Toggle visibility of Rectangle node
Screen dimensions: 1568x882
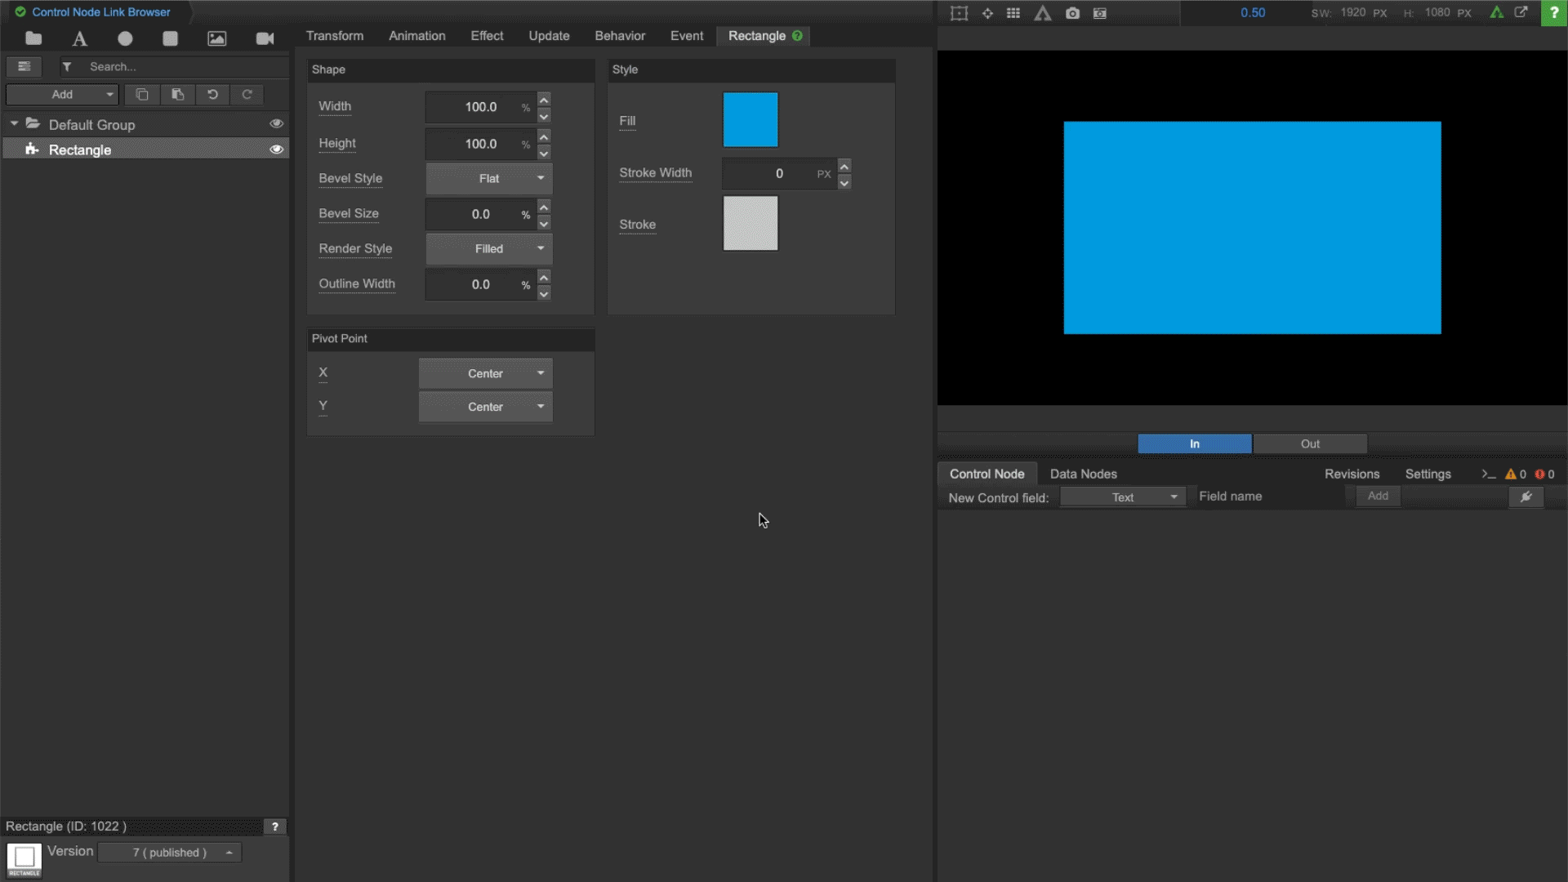pyautogui.click(x=276, y=149)
